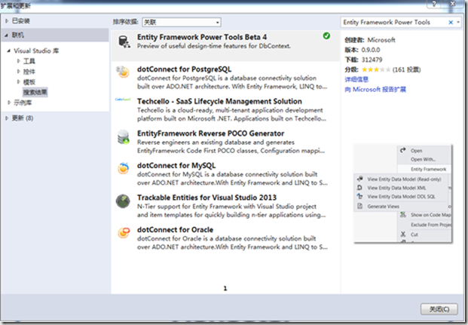Select dotConnect for Oracle title
468x325 pixels.
click(175, 230)
